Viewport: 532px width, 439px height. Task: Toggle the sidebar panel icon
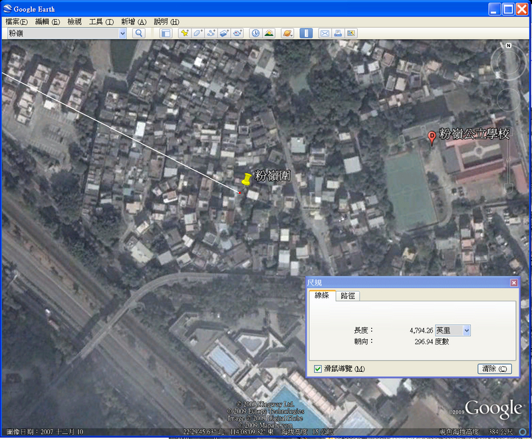coord(166,33)
